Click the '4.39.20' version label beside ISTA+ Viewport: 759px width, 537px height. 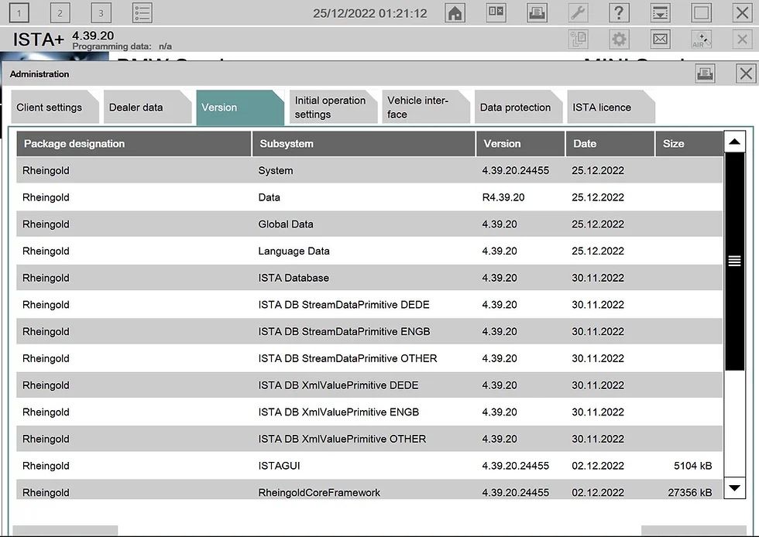coord(93,36)
